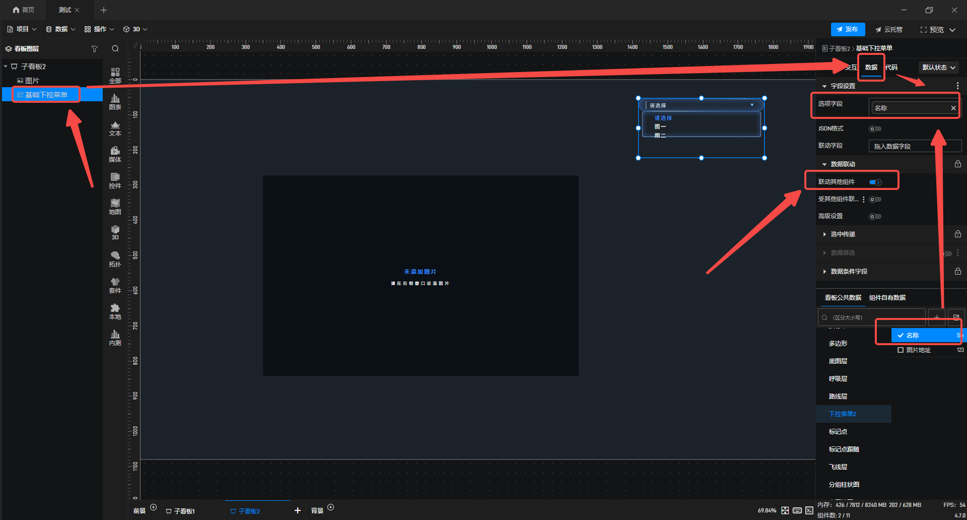Viewport: 967px width, 520px height.
Task: Select the 文本 (text) component icon
Action: pyautogui.click(x=115, y=128)
